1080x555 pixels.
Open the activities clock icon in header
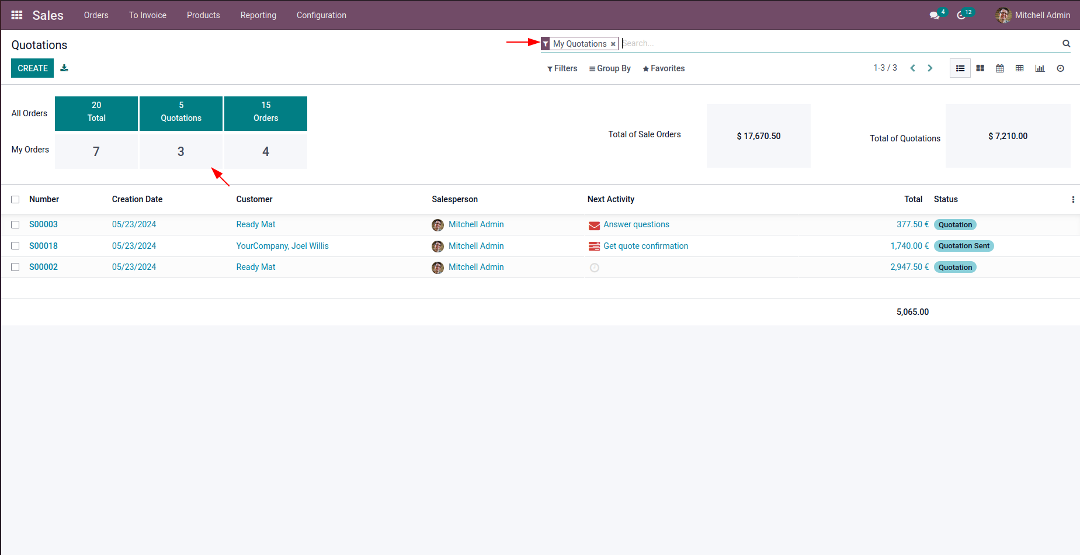pyautogui.click(x=961, y=15)
